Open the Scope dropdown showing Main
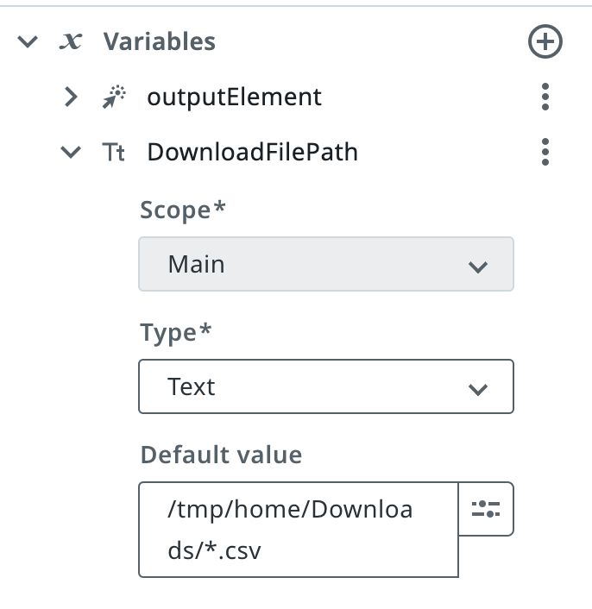 click(326, 264)
